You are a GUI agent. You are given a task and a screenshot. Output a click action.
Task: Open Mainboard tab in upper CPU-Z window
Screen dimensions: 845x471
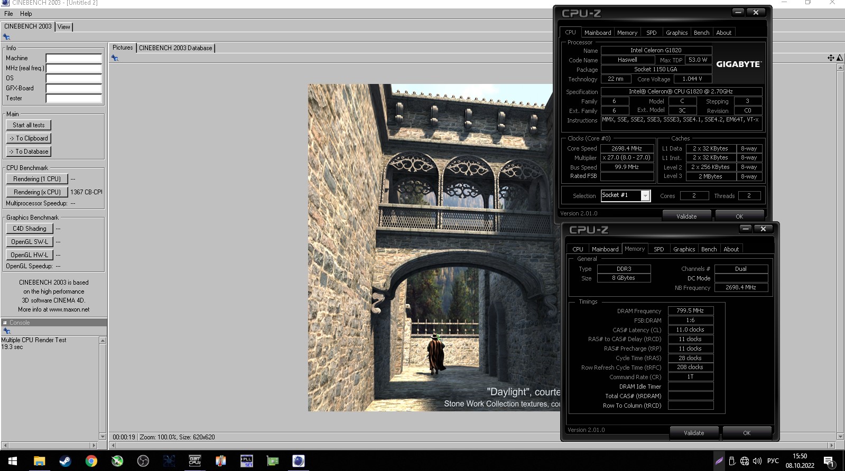point(598,33)
